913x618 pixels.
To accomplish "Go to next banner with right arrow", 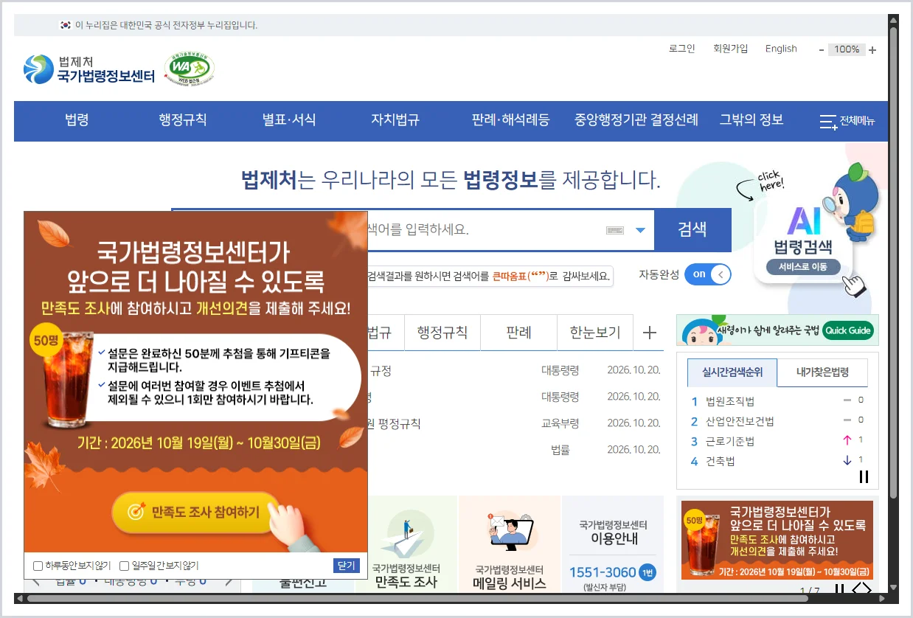I will 867,589.
